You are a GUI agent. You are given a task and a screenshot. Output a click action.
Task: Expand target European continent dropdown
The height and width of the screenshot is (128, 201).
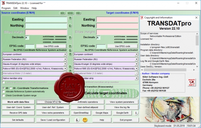136,54
